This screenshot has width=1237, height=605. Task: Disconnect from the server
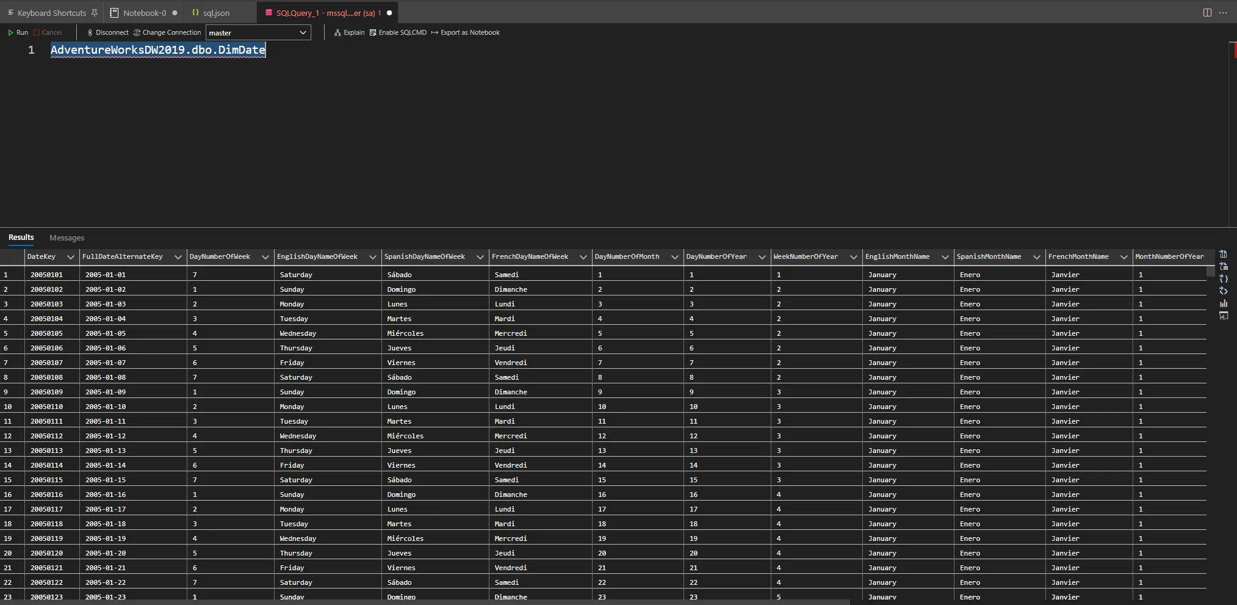108,32
